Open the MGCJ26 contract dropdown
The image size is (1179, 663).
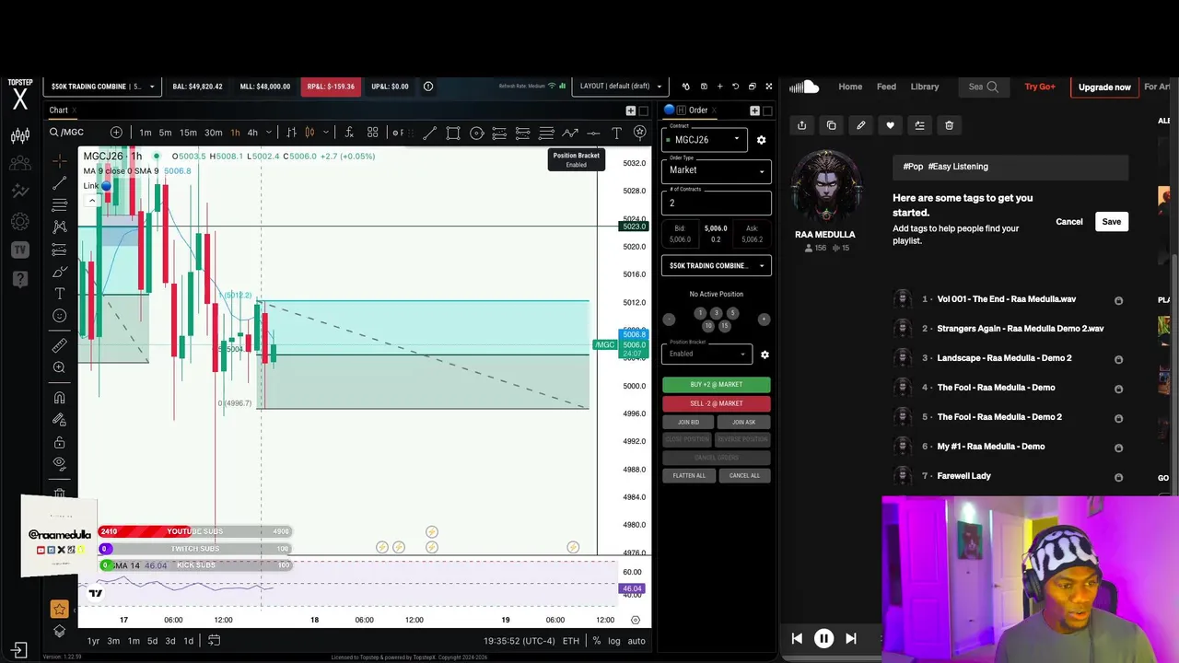(x=706, y=140)
